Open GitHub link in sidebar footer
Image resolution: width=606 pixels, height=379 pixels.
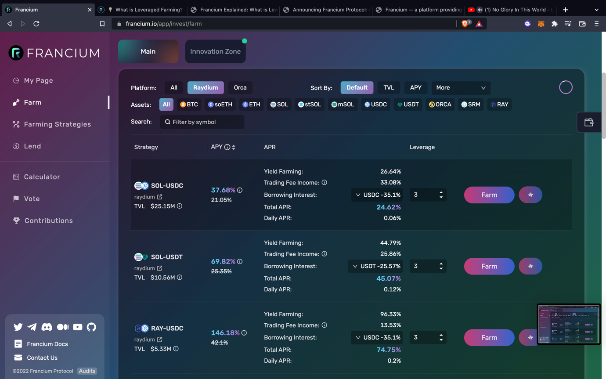coord(91,327)
